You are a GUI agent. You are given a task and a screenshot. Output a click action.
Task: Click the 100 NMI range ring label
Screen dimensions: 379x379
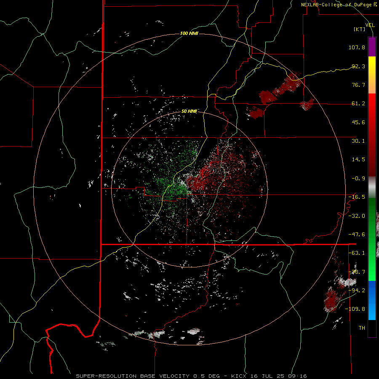pyautogui.click(x=189, y=33)
